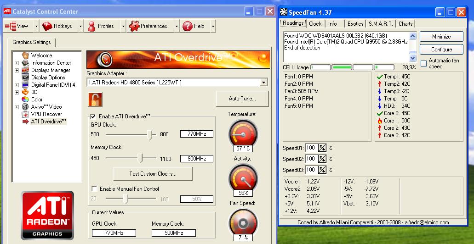Switch to SpeedFan Info tab
The image size is (474, 244).
click(x=332, y=23)
